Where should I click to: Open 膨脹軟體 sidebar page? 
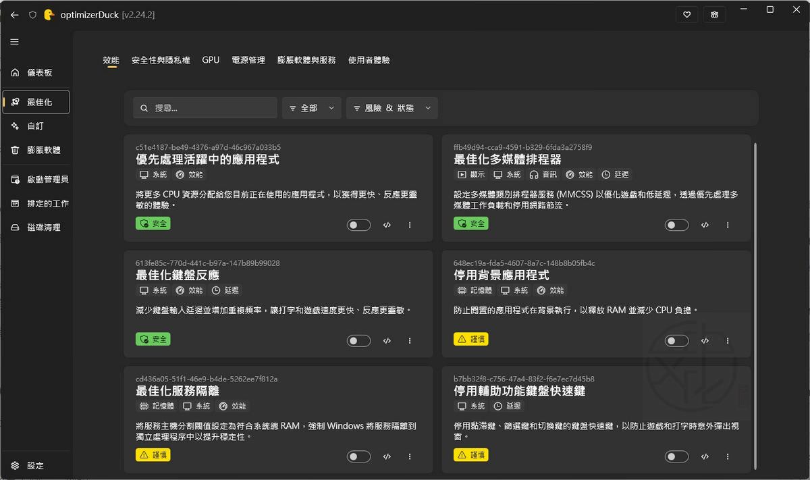pos(36,150)
